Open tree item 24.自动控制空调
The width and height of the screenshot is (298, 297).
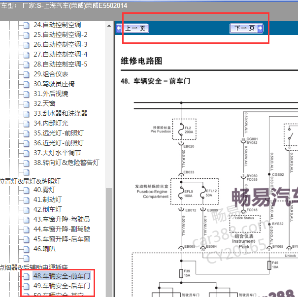pyautogui.click(x=57, y=25)
